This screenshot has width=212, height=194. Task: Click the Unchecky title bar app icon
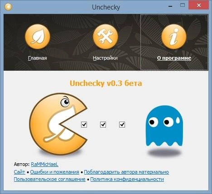pyautogui.click(x=8, y=7)
